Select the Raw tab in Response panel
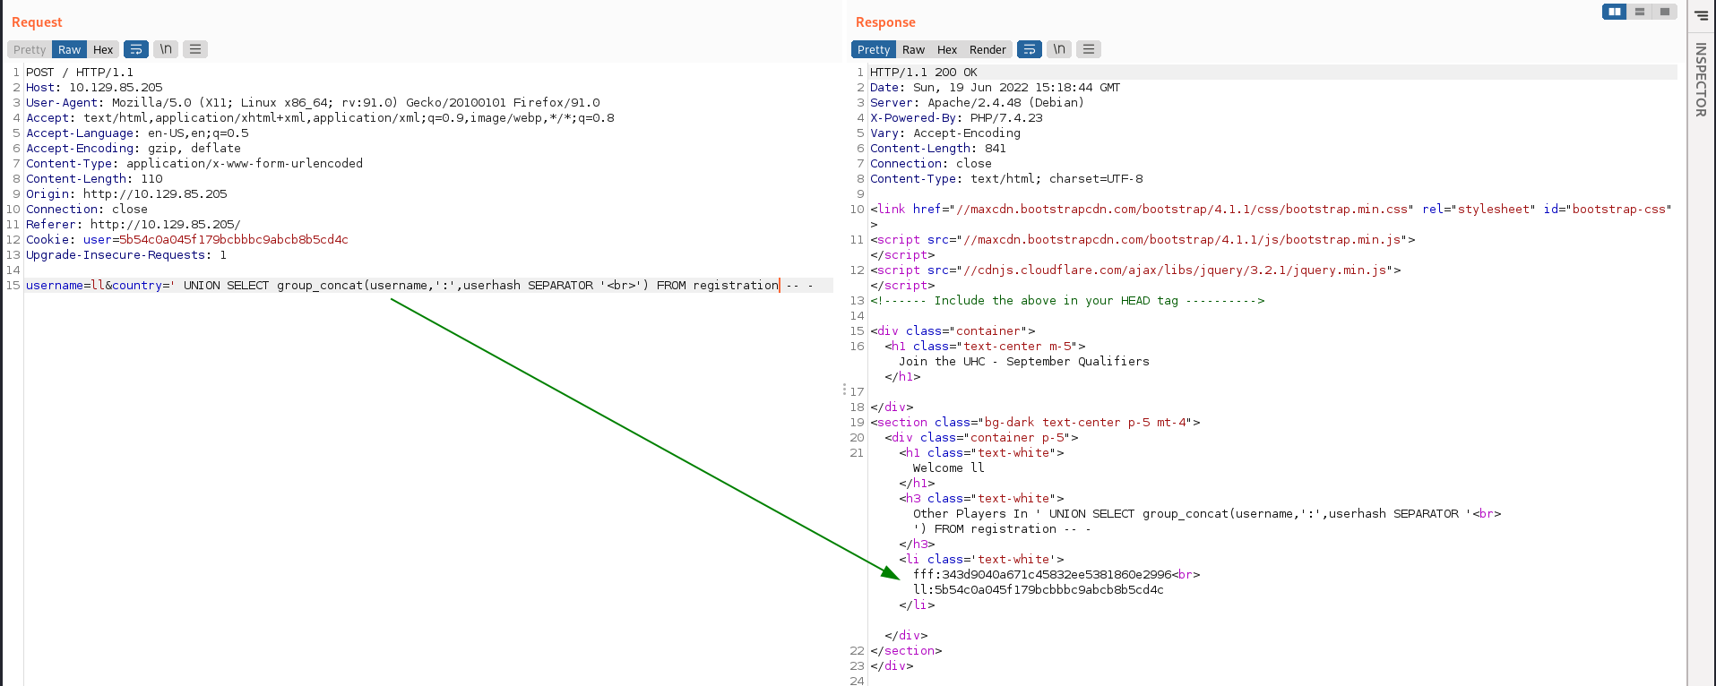 coord(913,49)
